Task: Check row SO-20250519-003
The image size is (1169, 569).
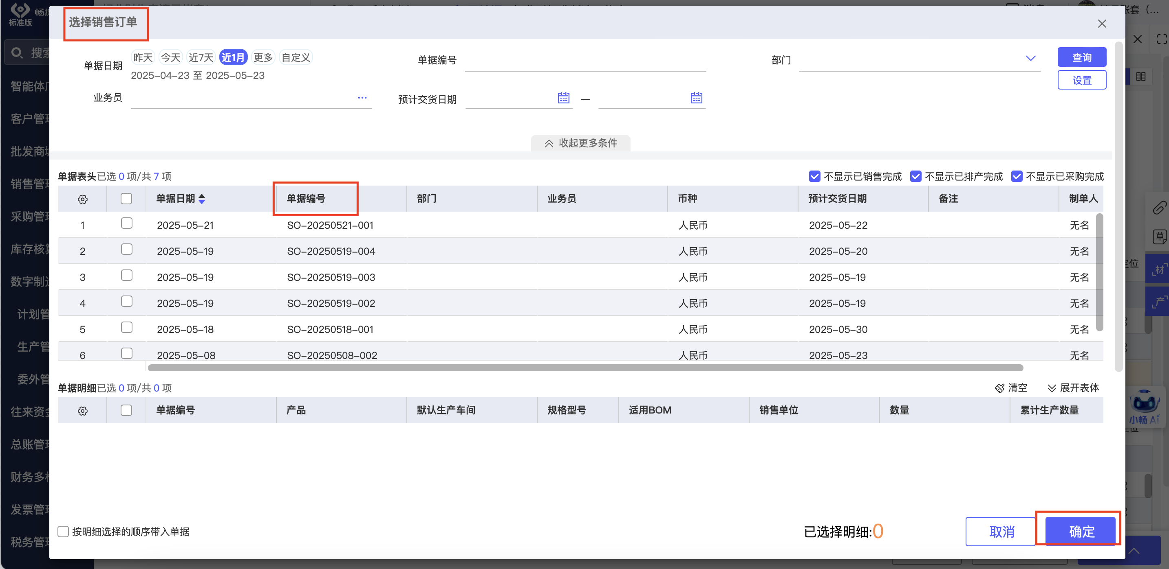Action: coord(126,275)
